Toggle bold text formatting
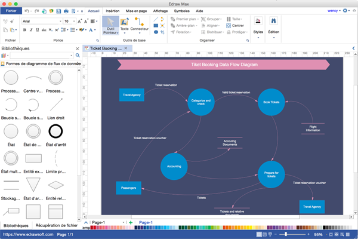The image size is (358, 239). [24, 29]
